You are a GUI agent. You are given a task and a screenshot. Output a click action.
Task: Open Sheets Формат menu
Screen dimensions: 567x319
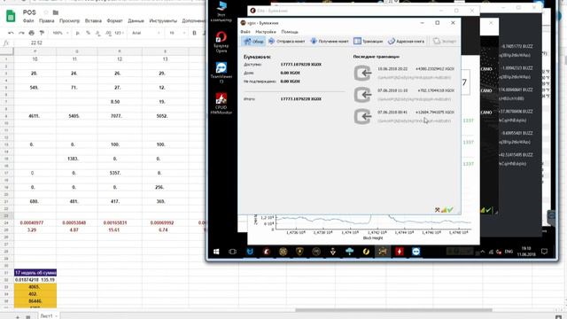pos(114,21)
